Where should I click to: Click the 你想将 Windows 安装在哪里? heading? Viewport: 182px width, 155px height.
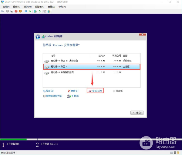pos(61,45)
